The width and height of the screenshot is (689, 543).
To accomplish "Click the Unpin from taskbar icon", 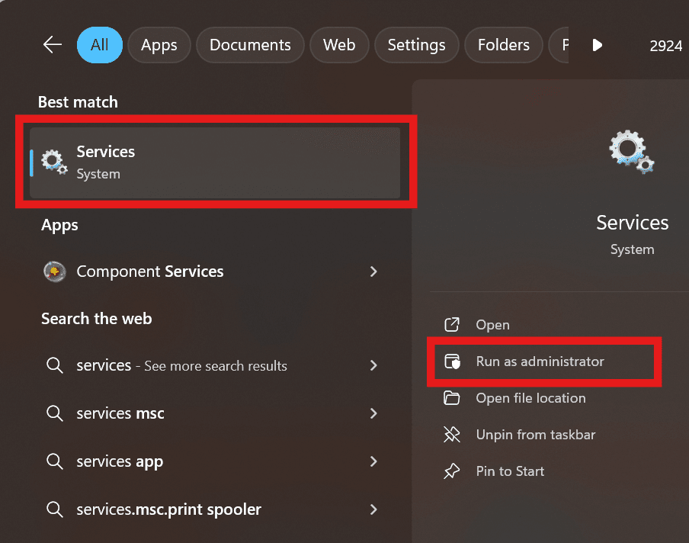I will pos(452,435).
